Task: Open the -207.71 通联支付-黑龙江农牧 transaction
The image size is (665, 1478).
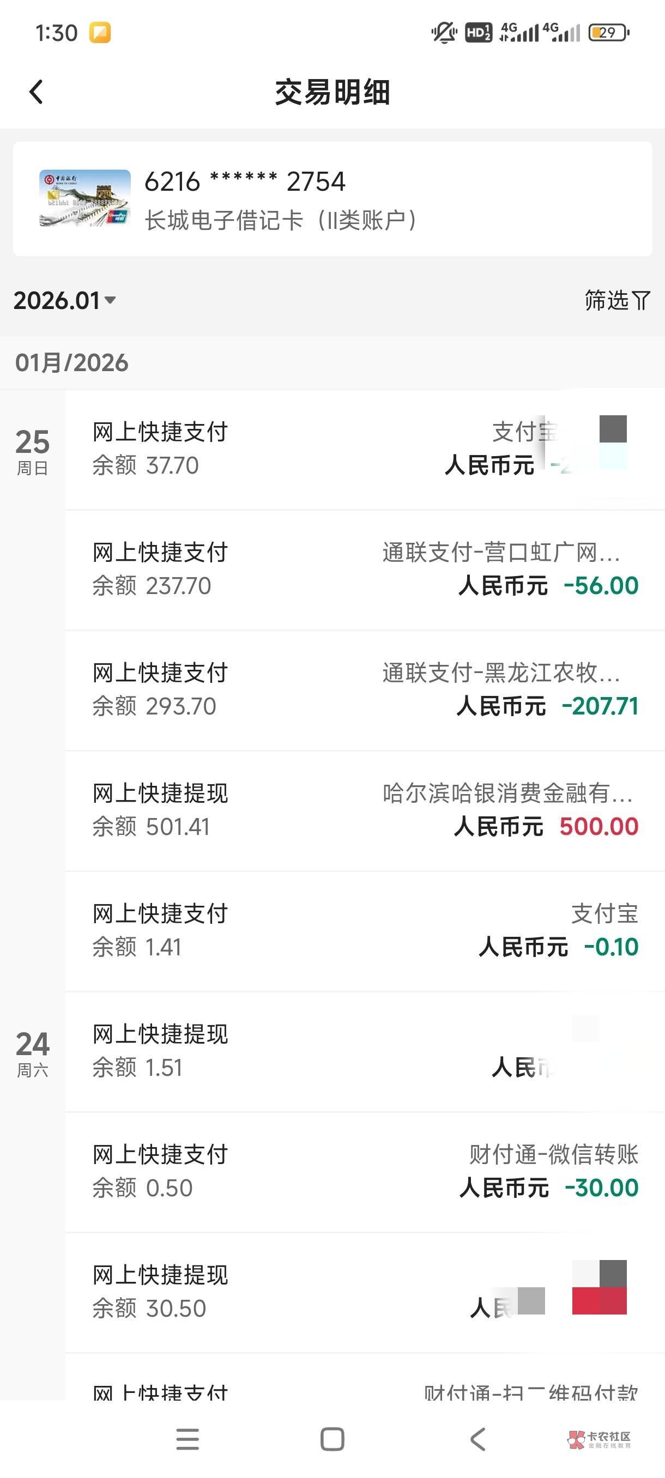Action: 364,689
